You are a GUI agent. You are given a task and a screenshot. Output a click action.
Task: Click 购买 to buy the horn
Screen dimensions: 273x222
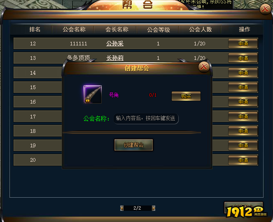(186, 96)
